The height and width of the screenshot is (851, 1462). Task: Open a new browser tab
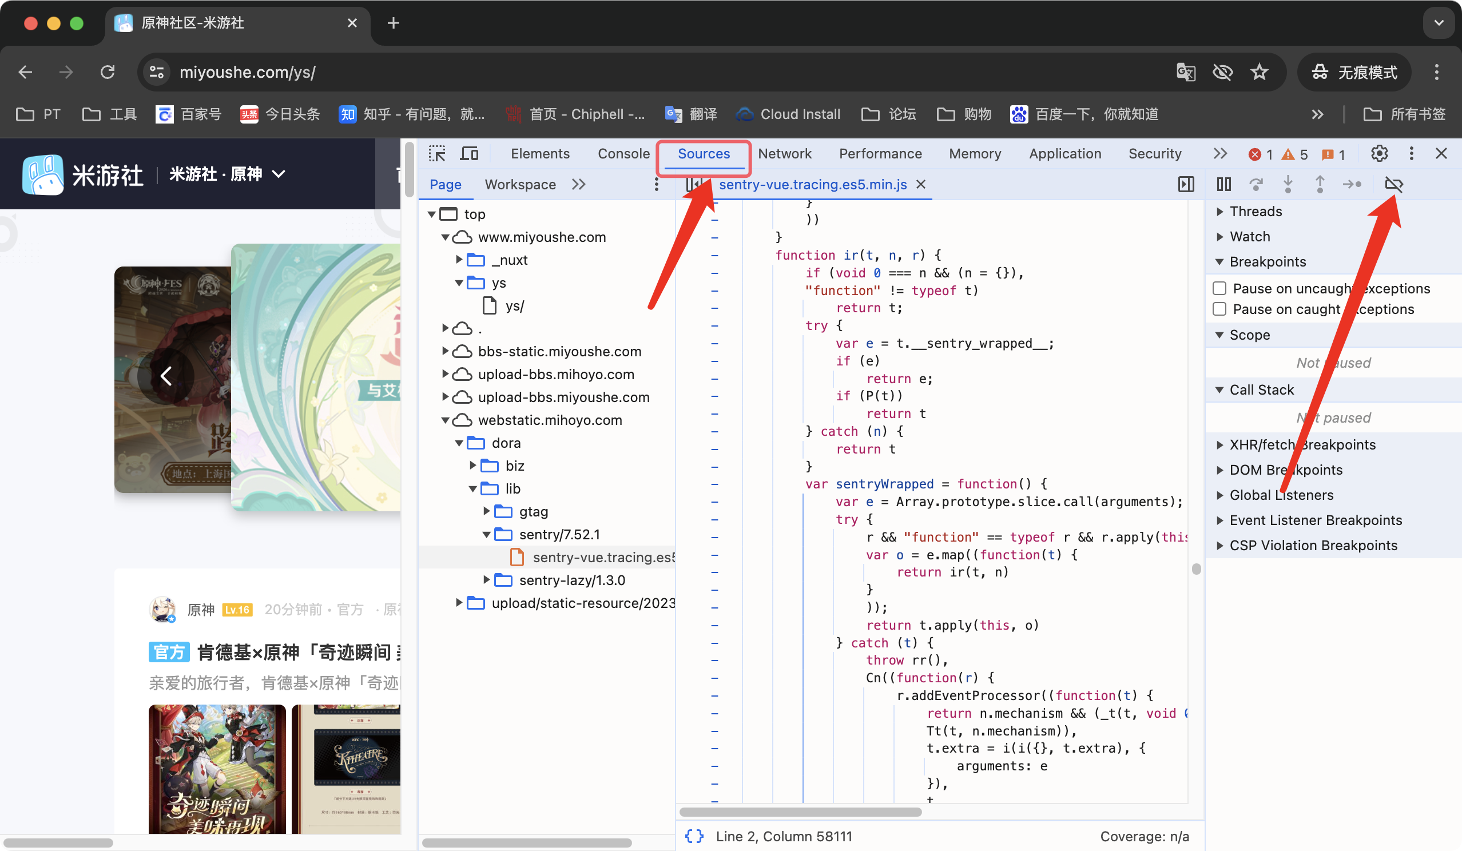pyautogui.click(x=394, y=23)
